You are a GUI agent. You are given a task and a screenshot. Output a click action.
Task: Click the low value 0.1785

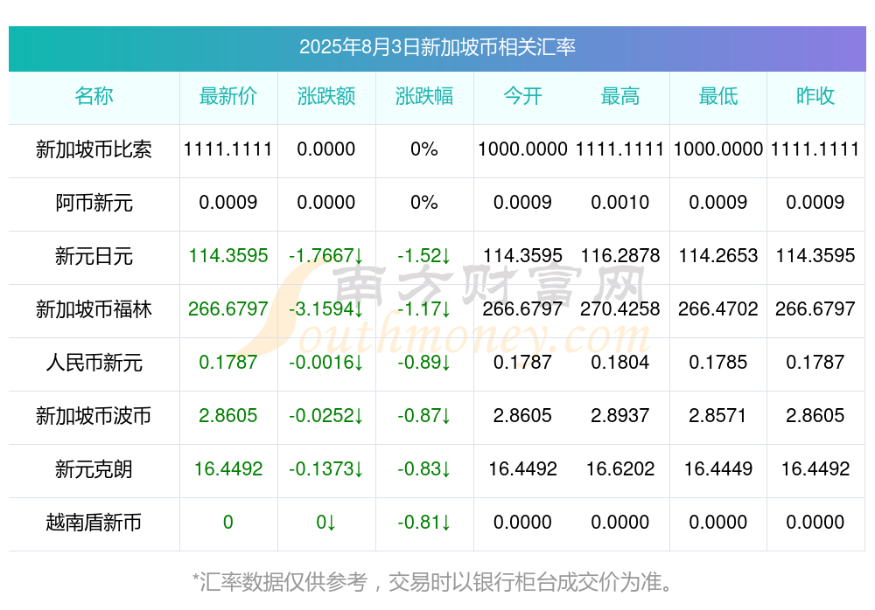(718, 363)
